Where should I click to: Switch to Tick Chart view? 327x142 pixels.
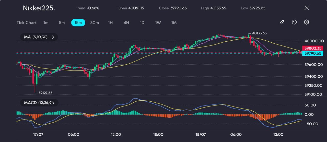(x=27, y=23)
